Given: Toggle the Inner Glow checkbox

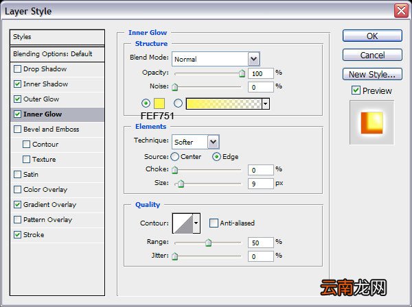Looking at the screenshot, I should (x=17, y=114).
